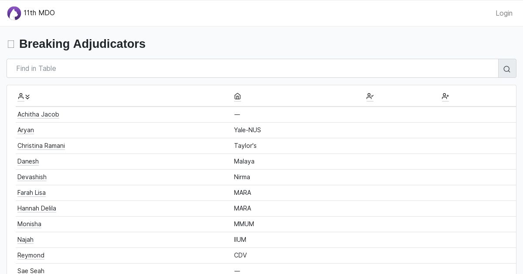Image resolution: width=523 pixels, height=274 pixels.
Task: Open Hannah Delila's entry
Action: coord(37,208)
